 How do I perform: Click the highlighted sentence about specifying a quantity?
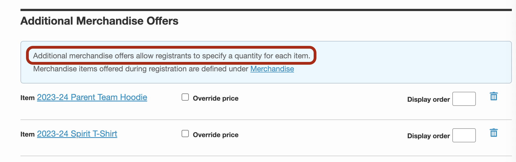(172, 56)
